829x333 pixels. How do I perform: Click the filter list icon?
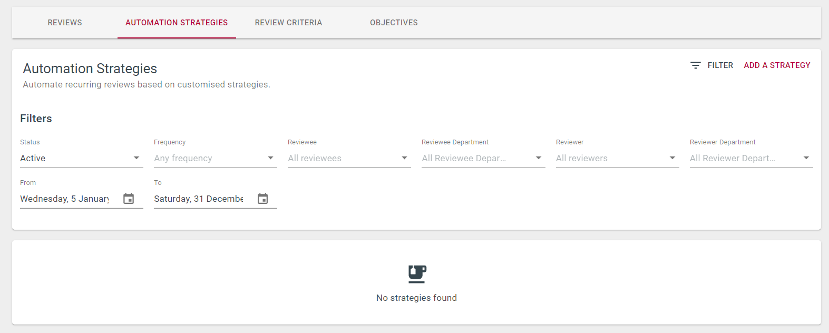pos(696,65)
